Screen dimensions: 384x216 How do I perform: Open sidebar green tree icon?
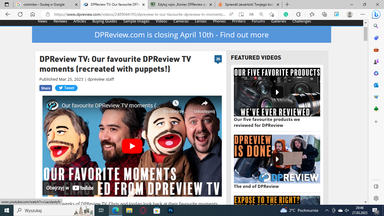[376, 109]
